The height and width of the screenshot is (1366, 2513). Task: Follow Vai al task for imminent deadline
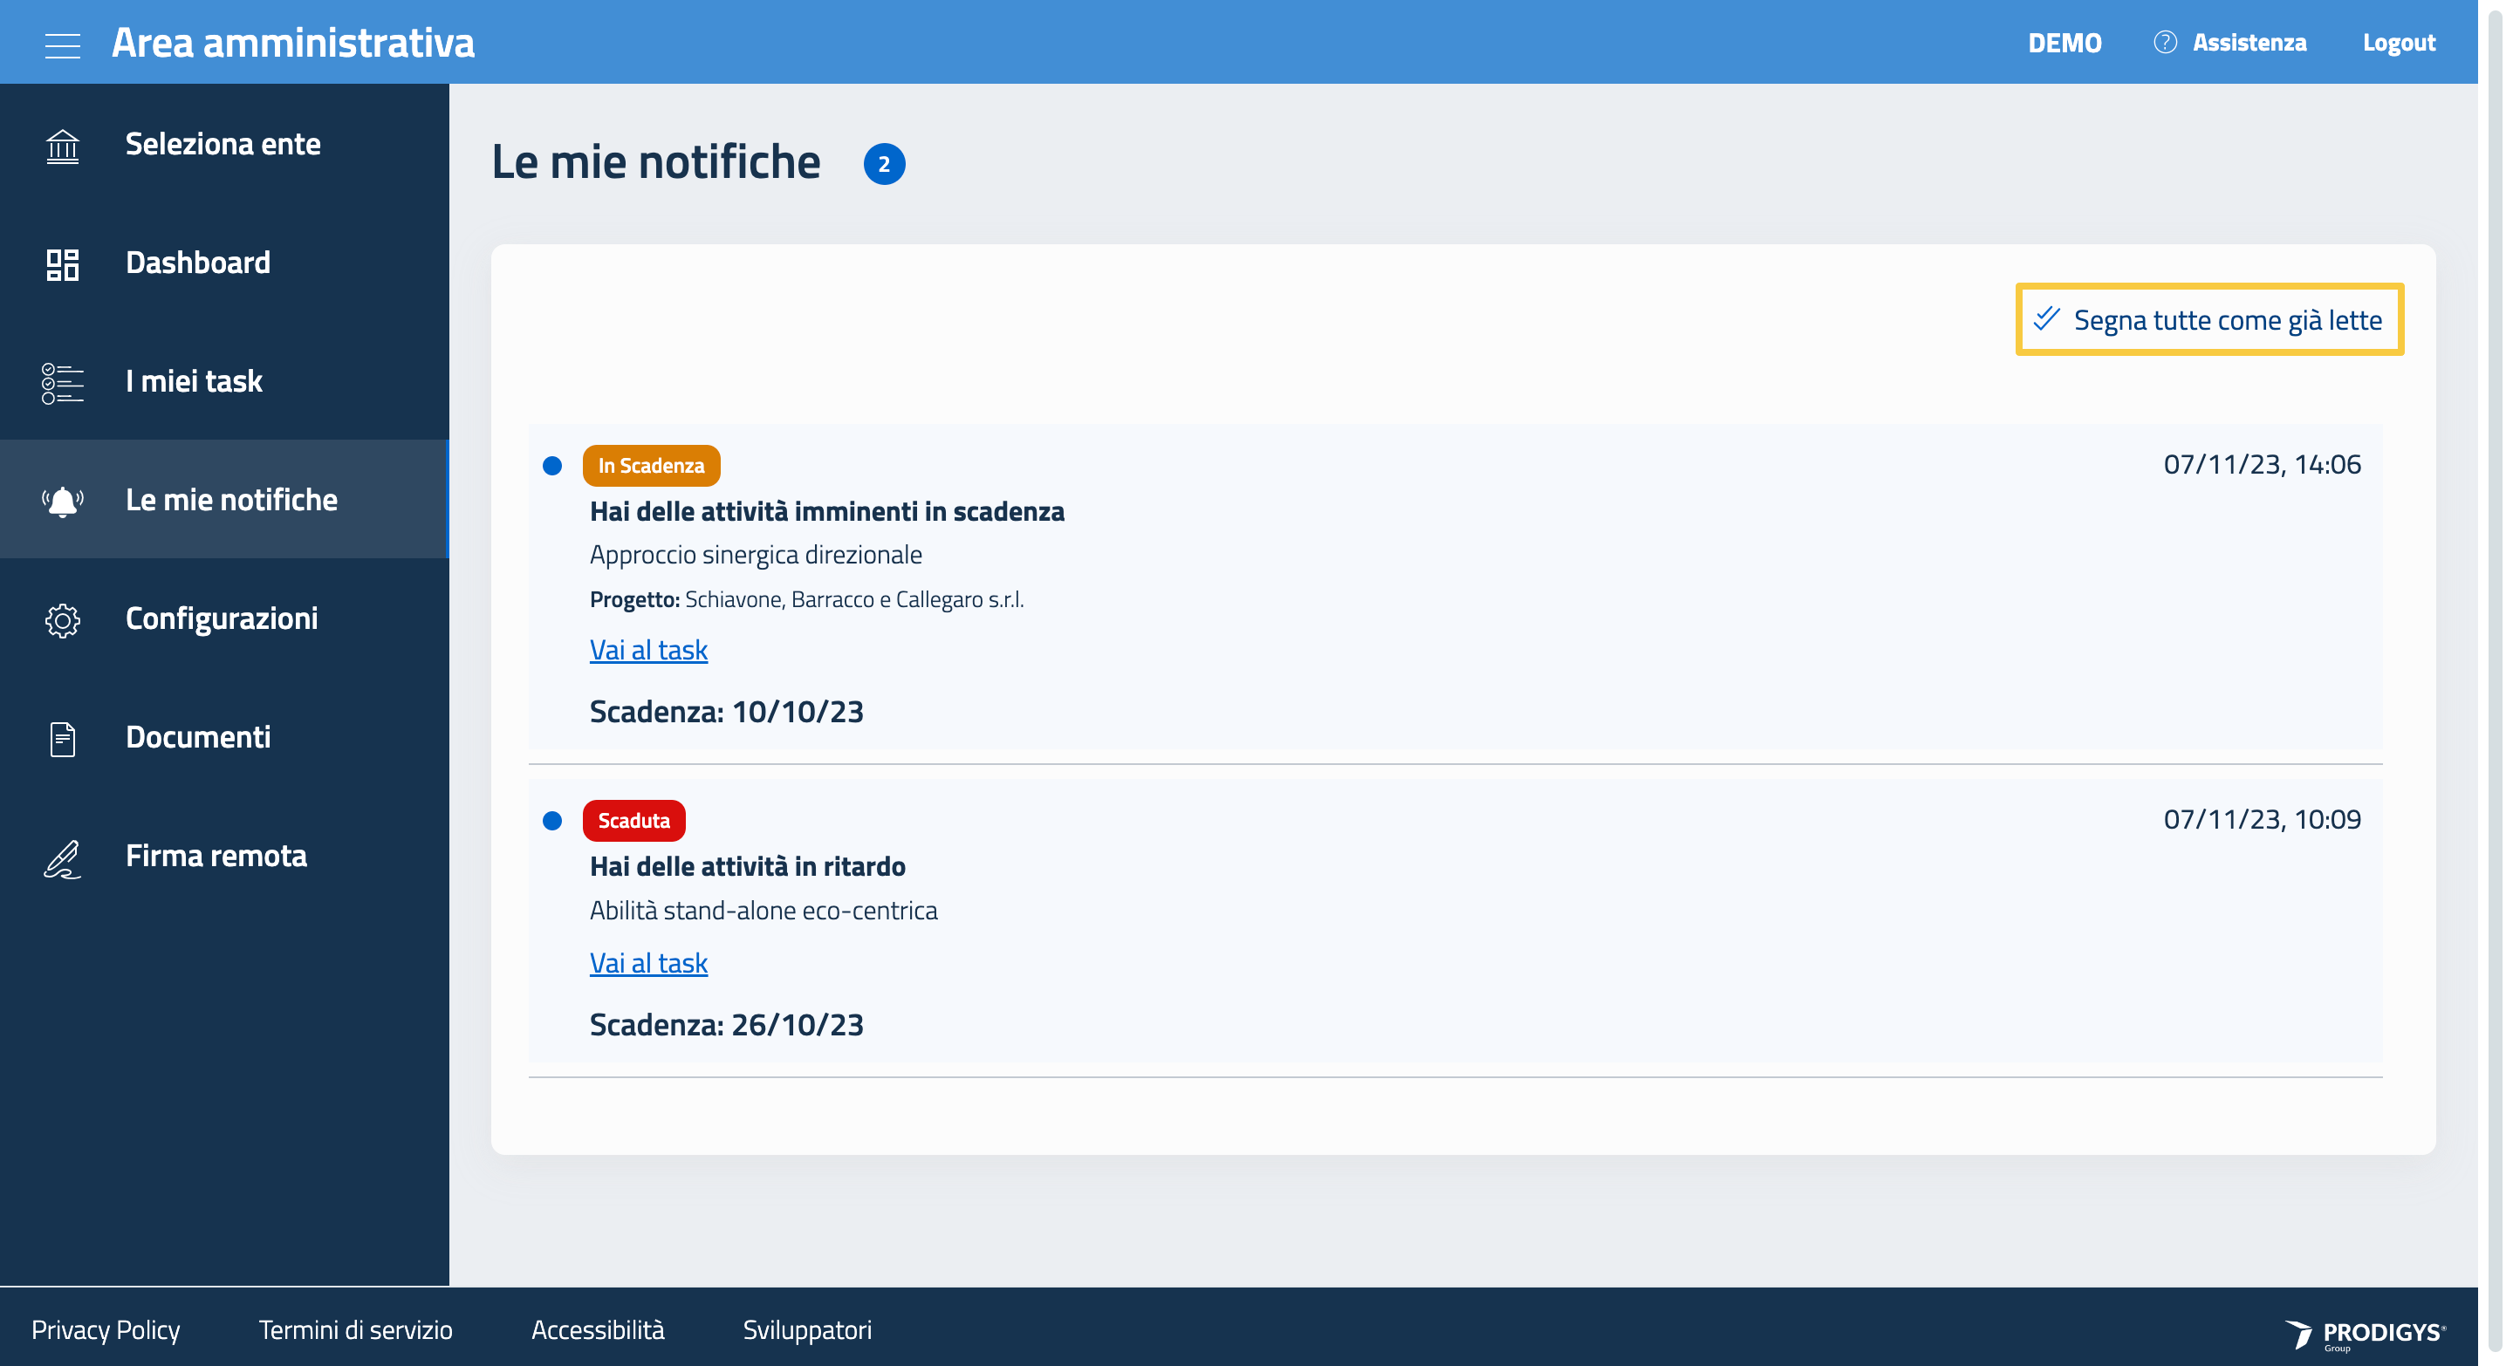pos(647,649)
